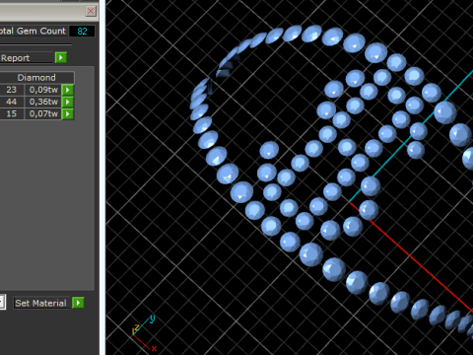Click the green arrow for the 0,36tw row
This screenshot has height=355, width=473.
coord(68,102)
